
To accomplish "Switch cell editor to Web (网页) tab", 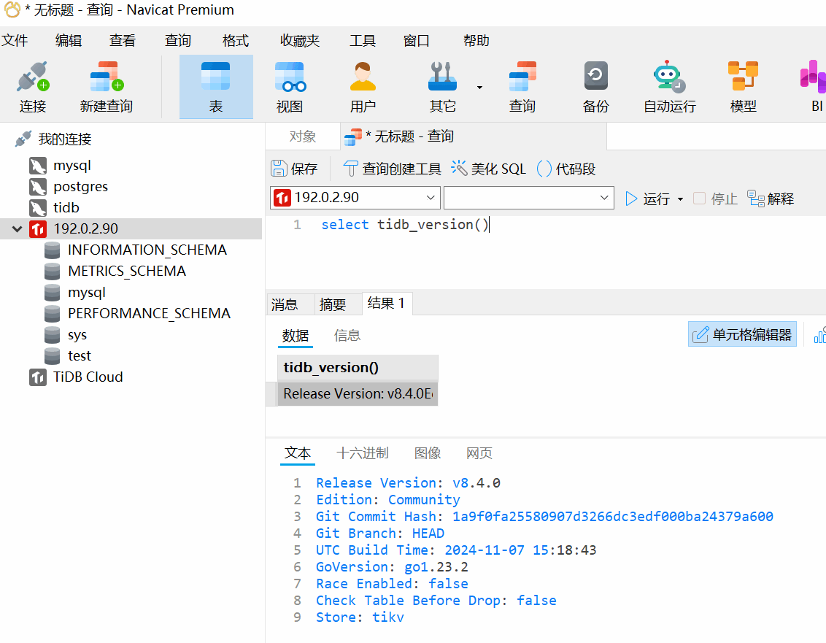I will pos(479,453).
